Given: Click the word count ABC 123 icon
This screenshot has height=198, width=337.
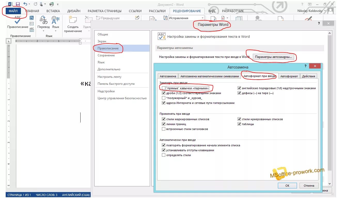Looking at the screenshot, I should tap(32, 29).
